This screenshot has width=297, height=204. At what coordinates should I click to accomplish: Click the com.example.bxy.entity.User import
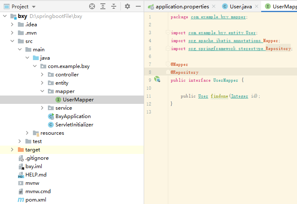pos(222,33)
